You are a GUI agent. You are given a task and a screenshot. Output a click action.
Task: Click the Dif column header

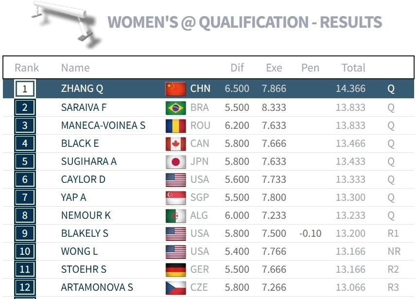[x=237, y=68]
